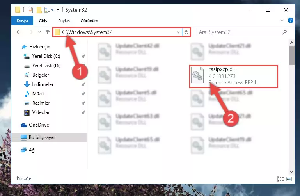Click the pin icon next to İndirmeler

pyautogui.click(x=83, y=84)
